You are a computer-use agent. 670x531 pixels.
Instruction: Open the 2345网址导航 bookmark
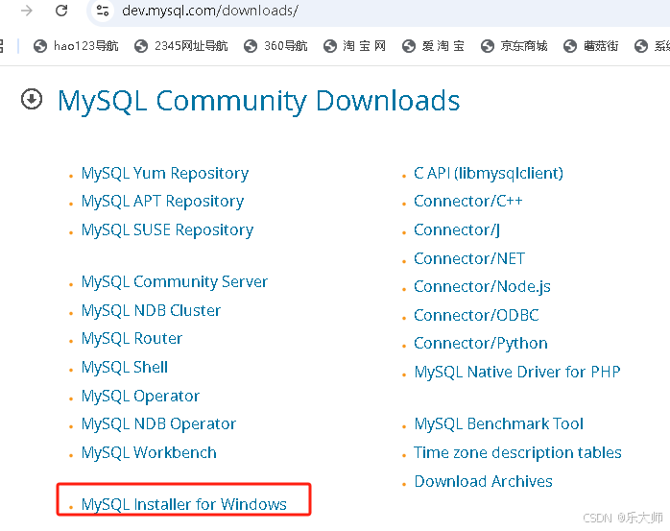tap(180, 46)
